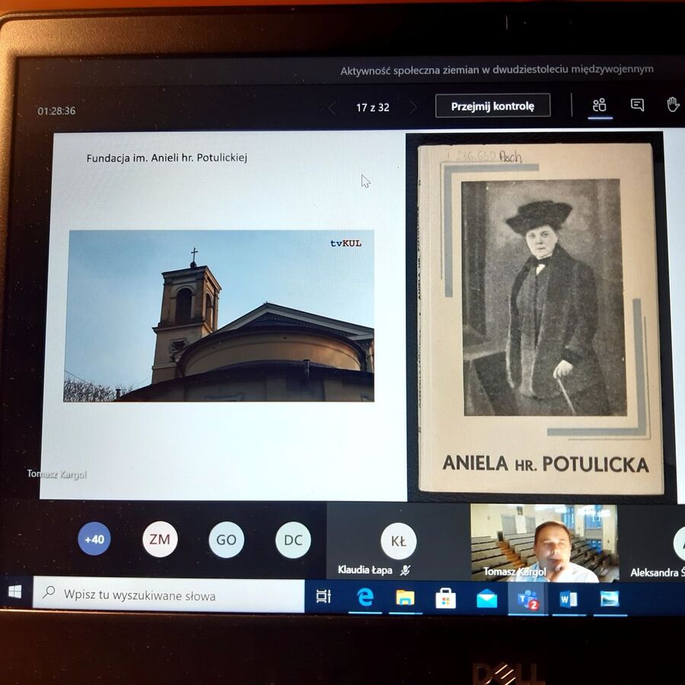The width and height of the screenshot is (685, 685).
Task: Go back using the previous slide chevron
Action: 330,107
